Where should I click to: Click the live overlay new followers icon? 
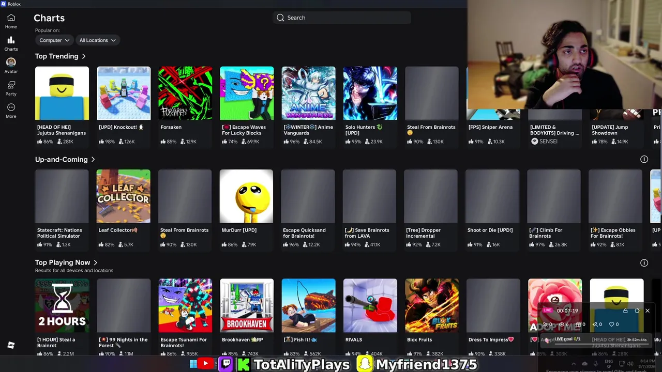(595, 324)
